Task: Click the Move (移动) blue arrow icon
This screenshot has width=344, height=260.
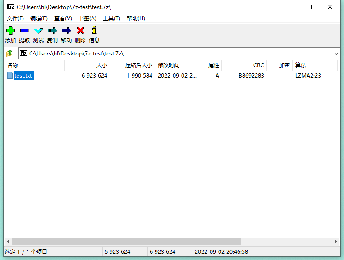Action: [66, 31]
